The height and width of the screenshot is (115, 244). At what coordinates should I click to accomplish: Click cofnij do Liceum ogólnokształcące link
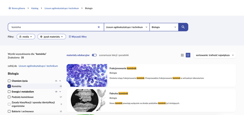pos(38,66)
